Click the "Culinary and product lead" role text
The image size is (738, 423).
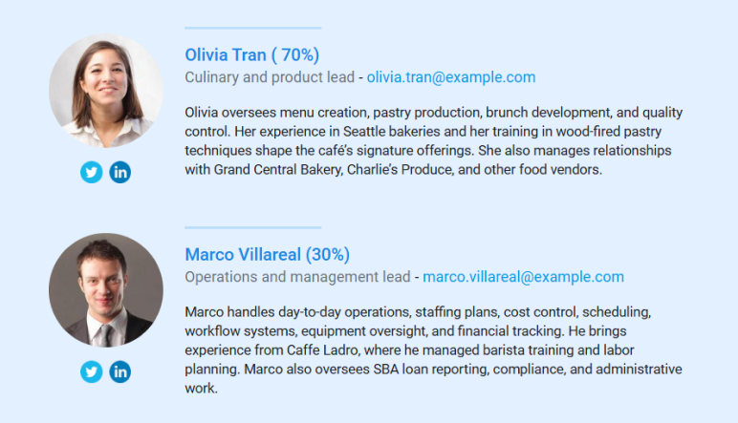coord(269,77)
